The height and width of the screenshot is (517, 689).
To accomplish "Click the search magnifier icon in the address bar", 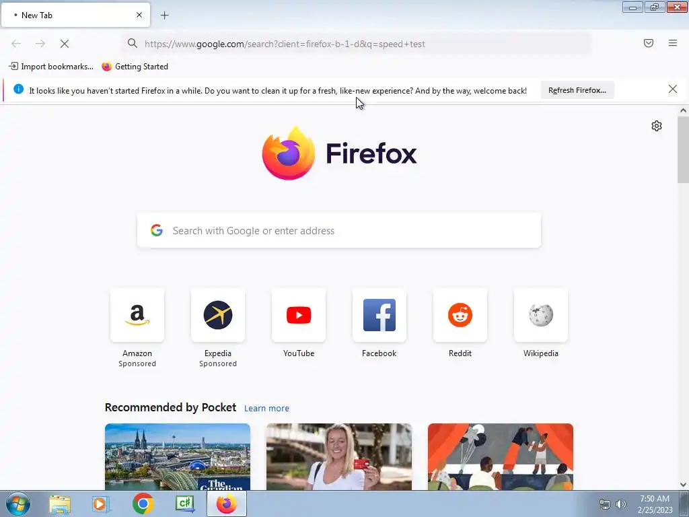I will pyautogui.click(x=133, y=43).
